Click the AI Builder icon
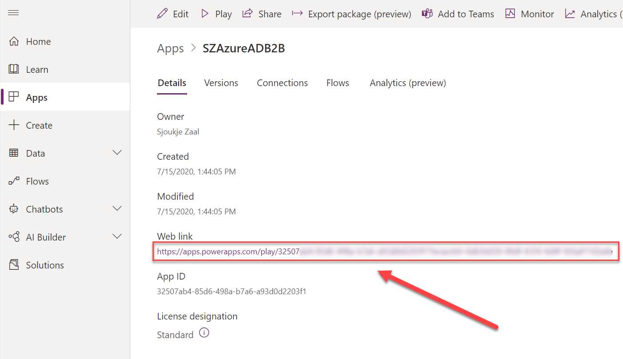 [14, 237]
